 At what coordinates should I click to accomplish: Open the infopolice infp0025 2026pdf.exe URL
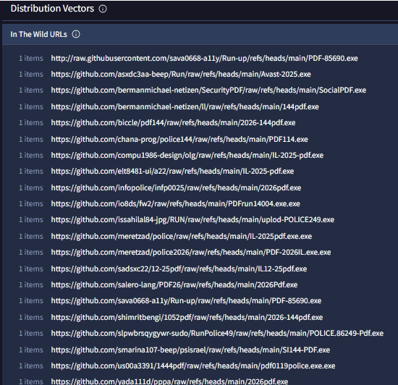click(176, 188)
